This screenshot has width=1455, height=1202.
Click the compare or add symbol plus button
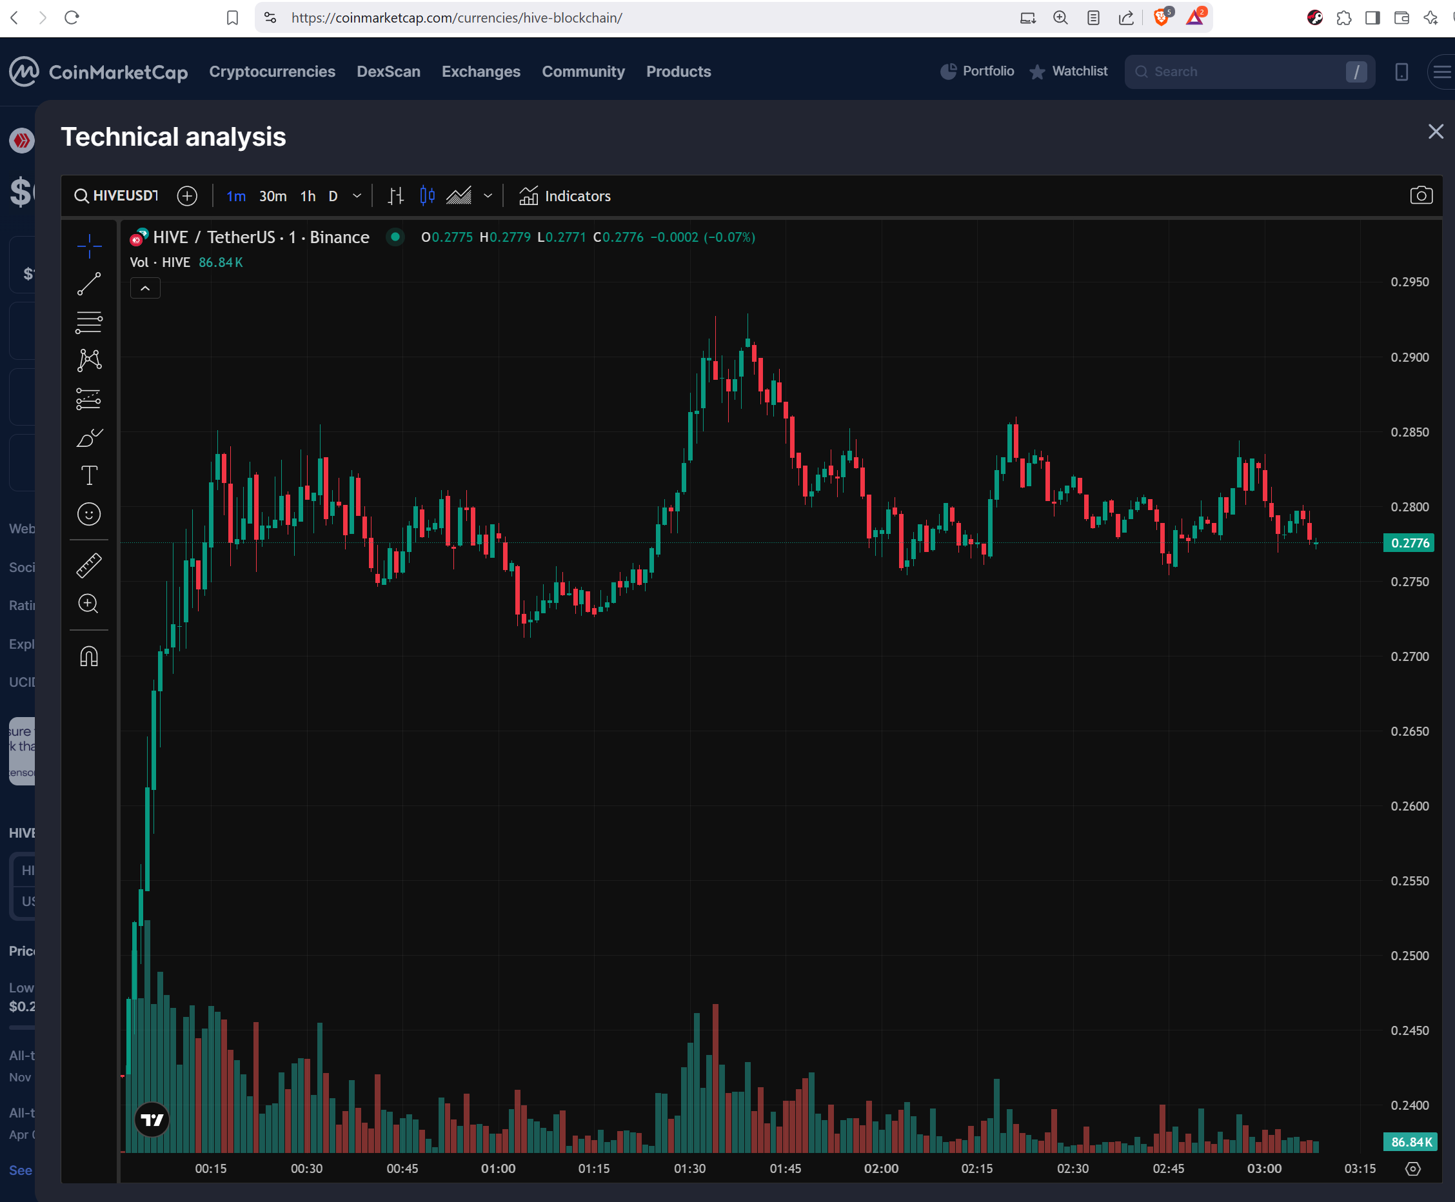[x=187, y=197]
